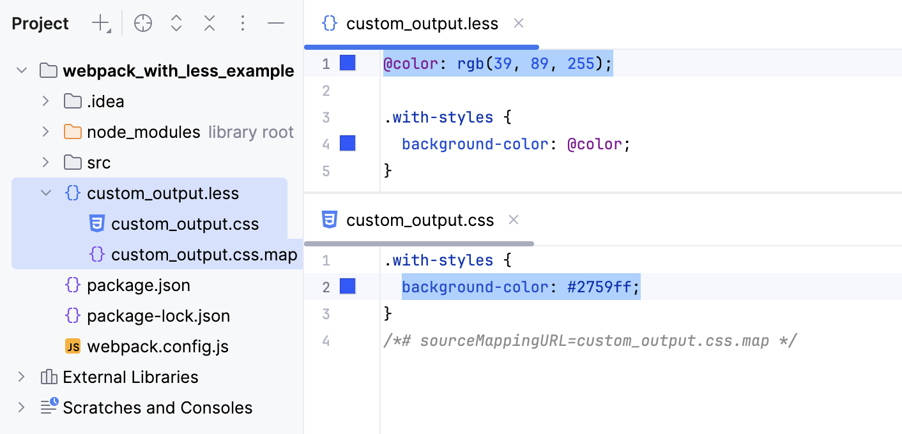This screenshot has height=434, width=902.
Task: Switch to the custom_output.css editor tab
Action: tap(420, 220)
